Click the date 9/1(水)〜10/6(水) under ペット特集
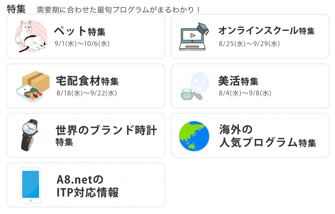This screenshot has height=214, width=335. click(x=82, y=44)
